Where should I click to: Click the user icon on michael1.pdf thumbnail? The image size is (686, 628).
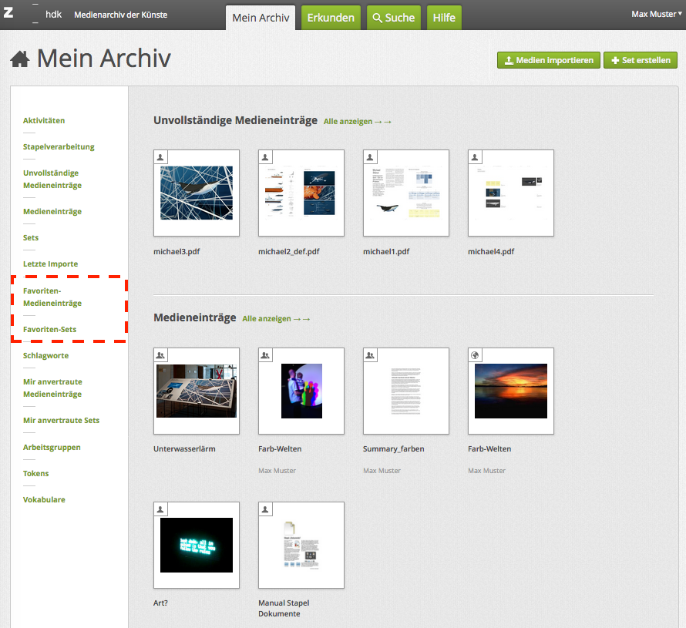(370, 156)
